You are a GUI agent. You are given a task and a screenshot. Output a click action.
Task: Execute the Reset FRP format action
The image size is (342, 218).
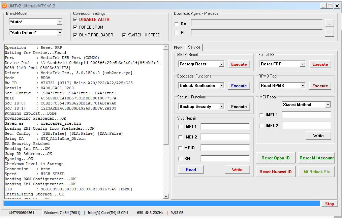pyautogui.click(x=320, y=64)
